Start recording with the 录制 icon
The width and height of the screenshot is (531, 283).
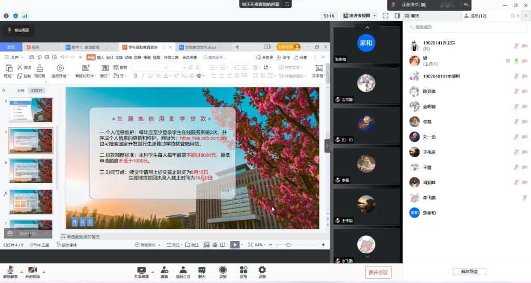pyautogui.click(x=223, y=270)
